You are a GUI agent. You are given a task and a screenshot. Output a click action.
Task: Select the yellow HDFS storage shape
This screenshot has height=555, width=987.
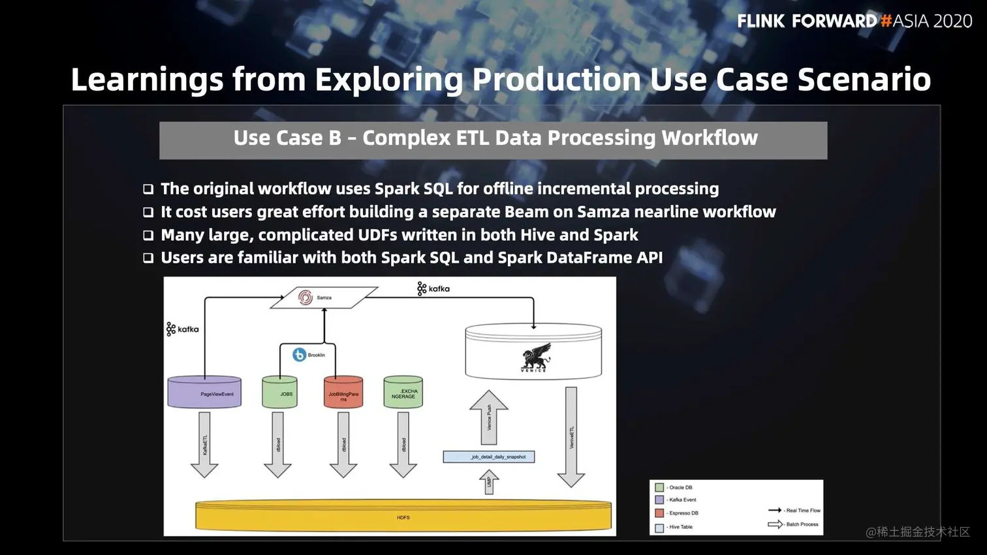[x=403, y=515]
